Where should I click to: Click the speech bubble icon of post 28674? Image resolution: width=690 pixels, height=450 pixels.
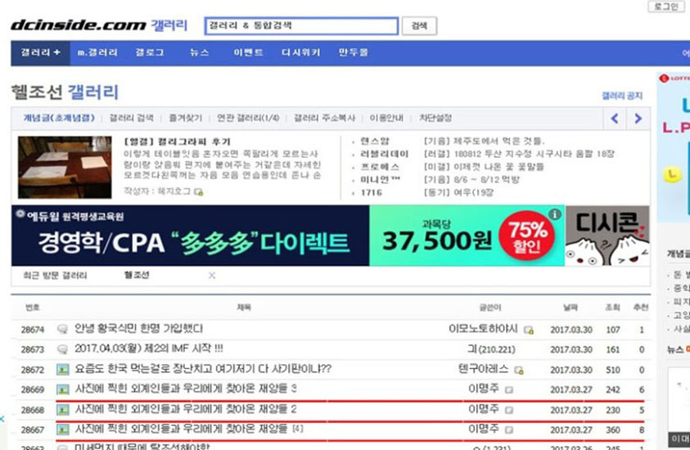(62, 330)
